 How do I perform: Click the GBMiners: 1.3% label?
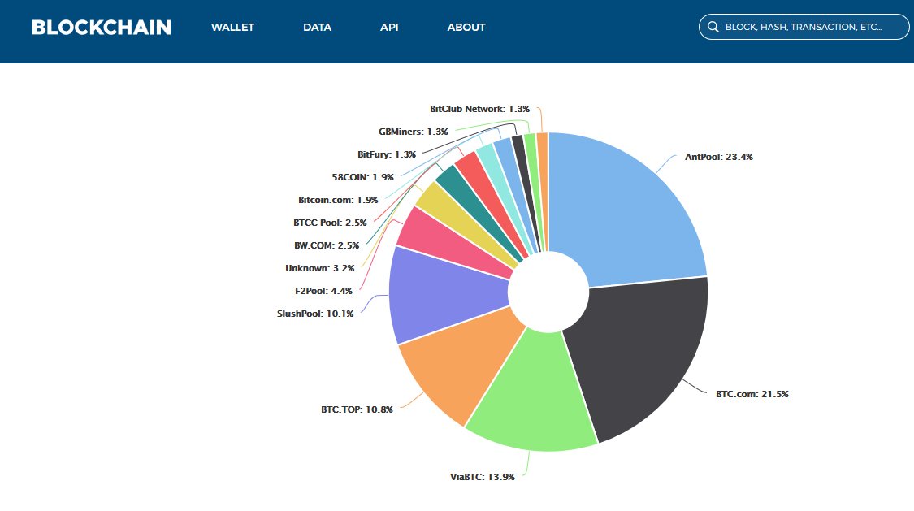pyautogui.click(x=414, y=132)
